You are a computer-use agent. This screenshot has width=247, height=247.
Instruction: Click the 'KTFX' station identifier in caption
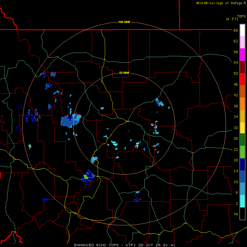tap(131, 245)
